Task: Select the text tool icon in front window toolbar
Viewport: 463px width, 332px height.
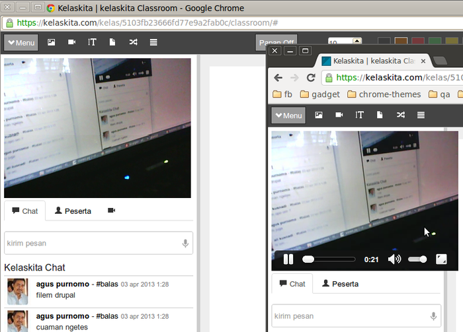Action: pos(359,115)
